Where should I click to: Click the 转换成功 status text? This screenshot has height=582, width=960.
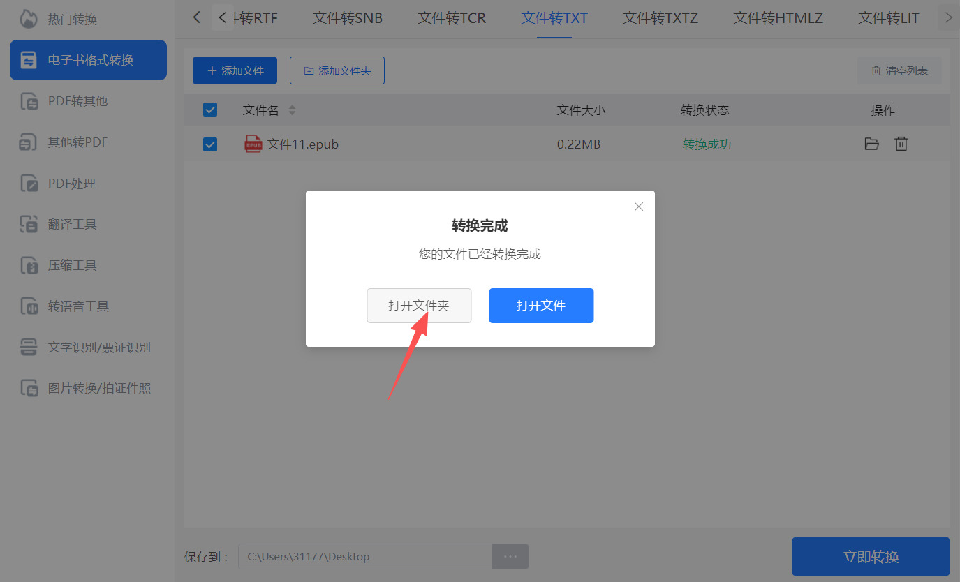(707, 144)
